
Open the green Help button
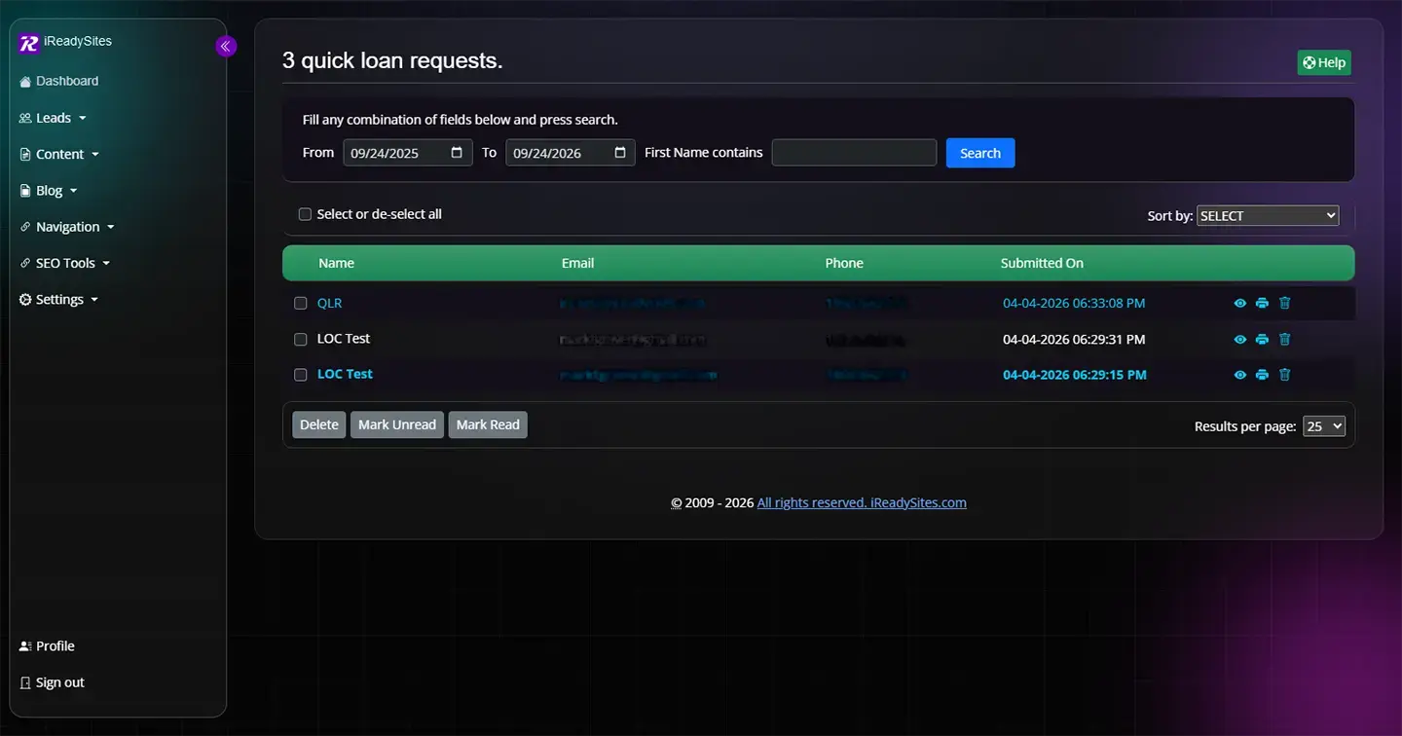pyautogui.click(x=1324, y=62)
